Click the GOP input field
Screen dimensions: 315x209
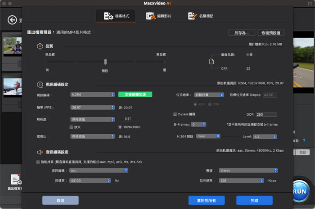click(x=266, y=114)
